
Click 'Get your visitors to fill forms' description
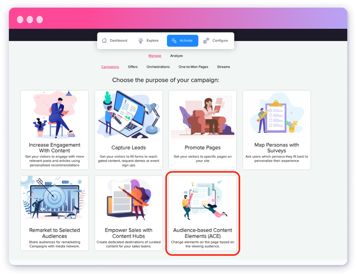pos(129,160)
